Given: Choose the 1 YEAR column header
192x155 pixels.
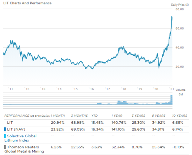Looking at the screenshot, I should (117, 116).
